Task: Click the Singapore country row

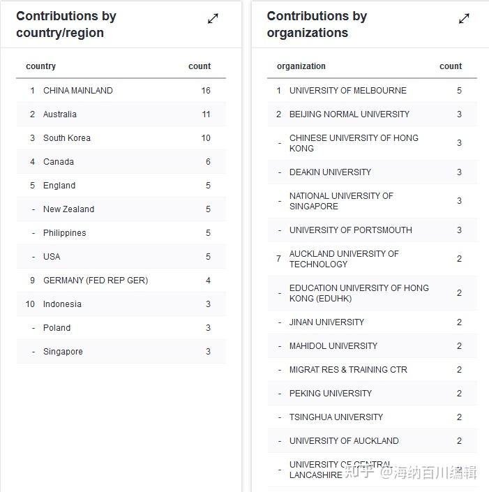Action: [x=63, y=352]
